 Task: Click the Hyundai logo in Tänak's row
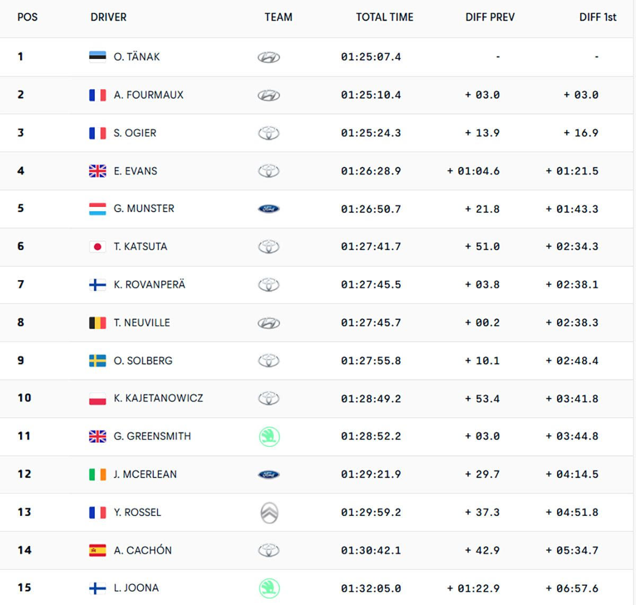pos(269,57)
